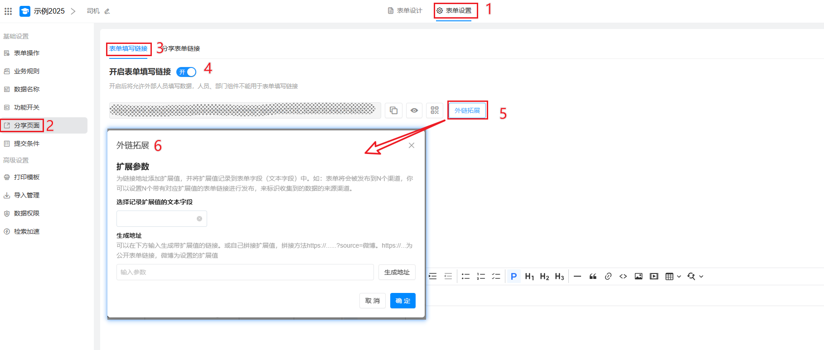Click the apps grid icon at top-left
Viewport: 824px width, 350px height.
tap(8, 11)
